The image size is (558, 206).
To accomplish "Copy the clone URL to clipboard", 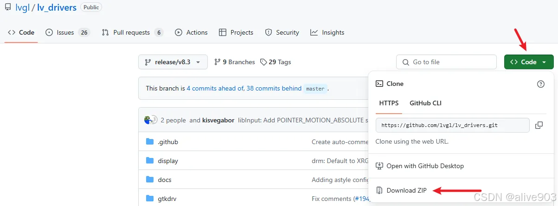I will [x=539, y=125].
